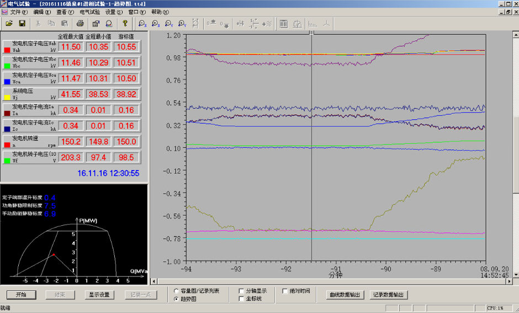Open the 电气试验 menu
Screen dimensions: 519x313
point(89,12)
